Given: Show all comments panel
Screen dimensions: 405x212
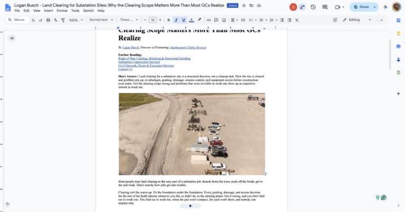Looking at the screenshot, I should 325,7.
